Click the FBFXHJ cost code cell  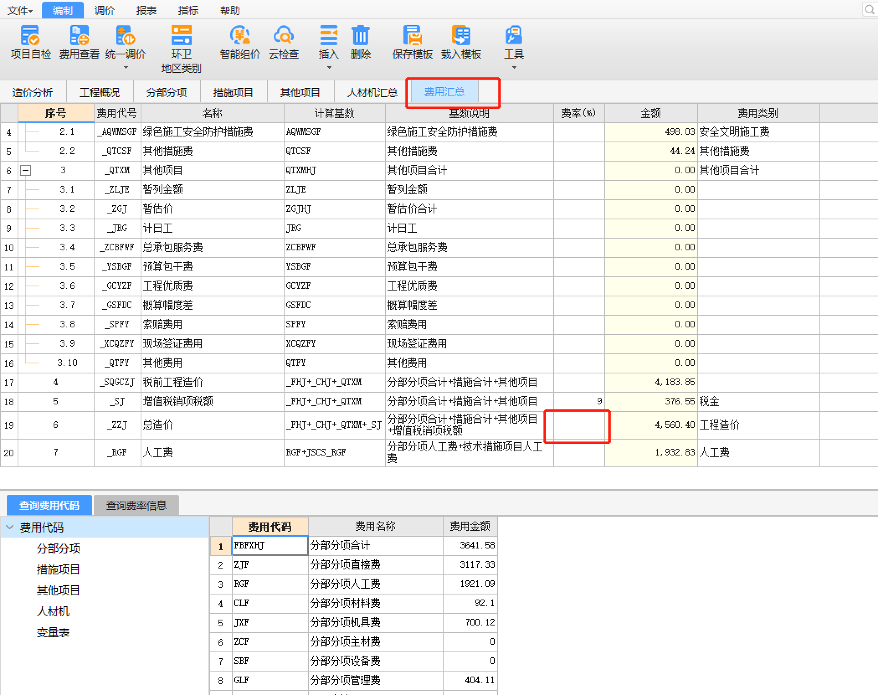point(270,546)
